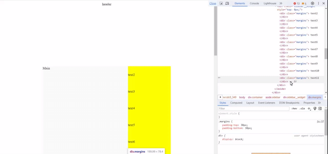Toggle the computed styles sidebar icon
The image size is (328, 154).
tap(320, 109)
